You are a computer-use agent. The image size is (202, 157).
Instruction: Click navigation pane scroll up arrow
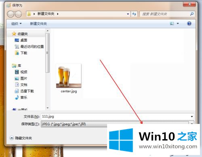click(47, 31)
